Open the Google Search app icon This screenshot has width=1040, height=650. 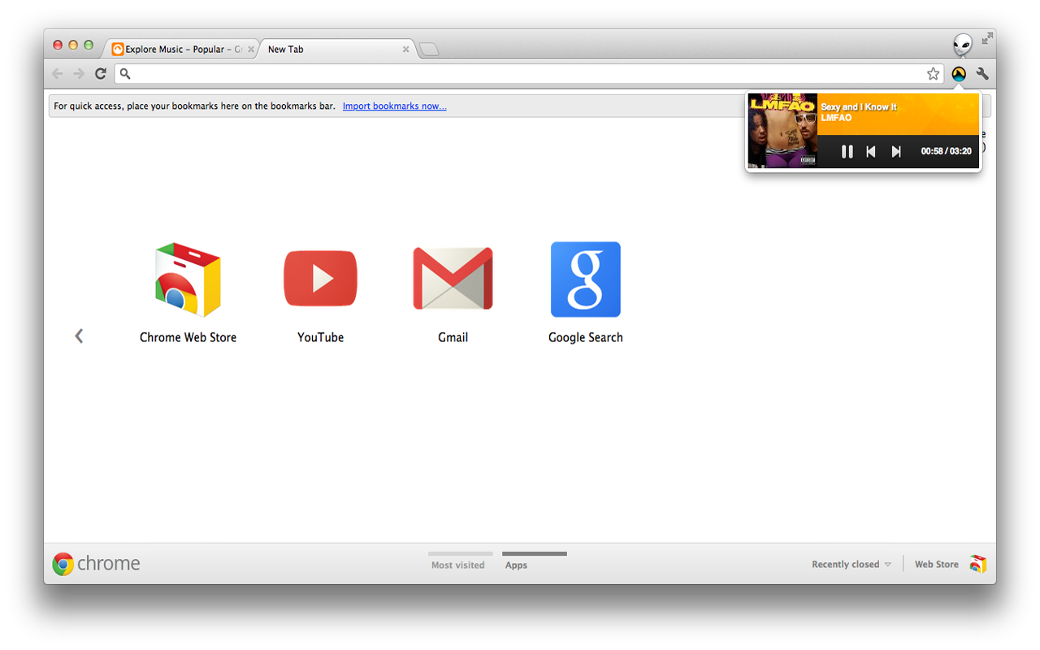(x=585, y=279)
